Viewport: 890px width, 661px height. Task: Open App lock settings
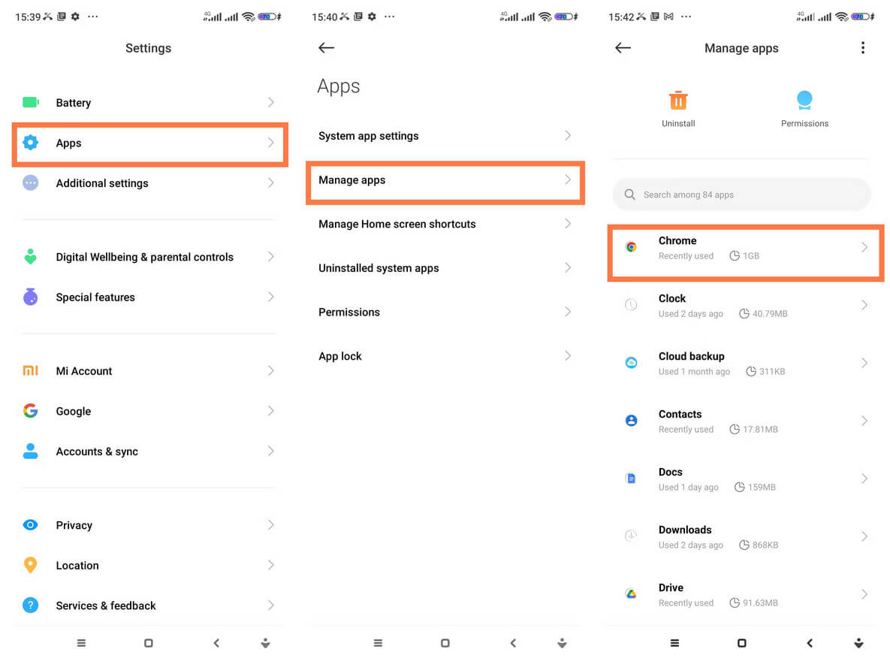point(445,356)
